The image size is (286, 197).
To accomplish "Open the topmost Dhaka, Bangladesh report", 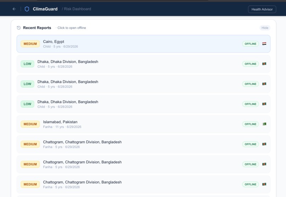I will (x=143, y=64).
